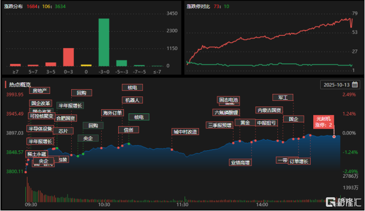
Task: Click the 3993.95 price axis label
Action: coord(15,94)
